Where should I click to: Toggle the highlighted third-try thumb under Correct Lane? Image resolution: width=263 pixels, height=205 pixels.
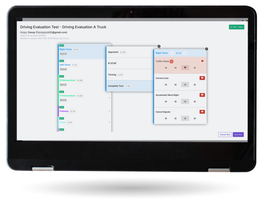click(x=185, y=84)
